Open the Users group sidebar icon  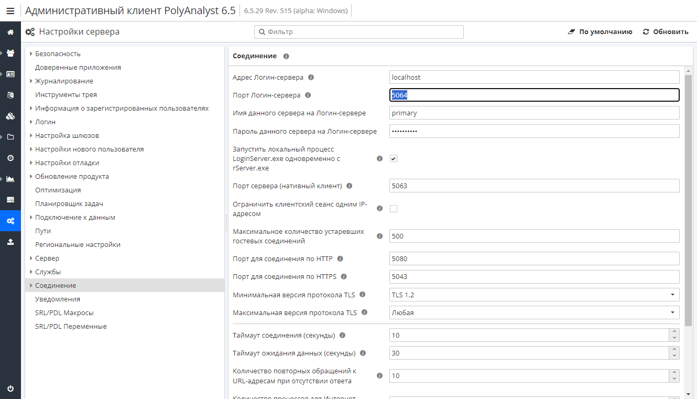coord(10,53)
